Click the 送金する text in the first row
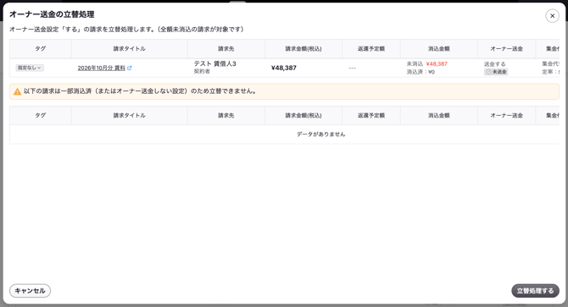The height and width of the screenshot is (307, 568). click(495, 64)
